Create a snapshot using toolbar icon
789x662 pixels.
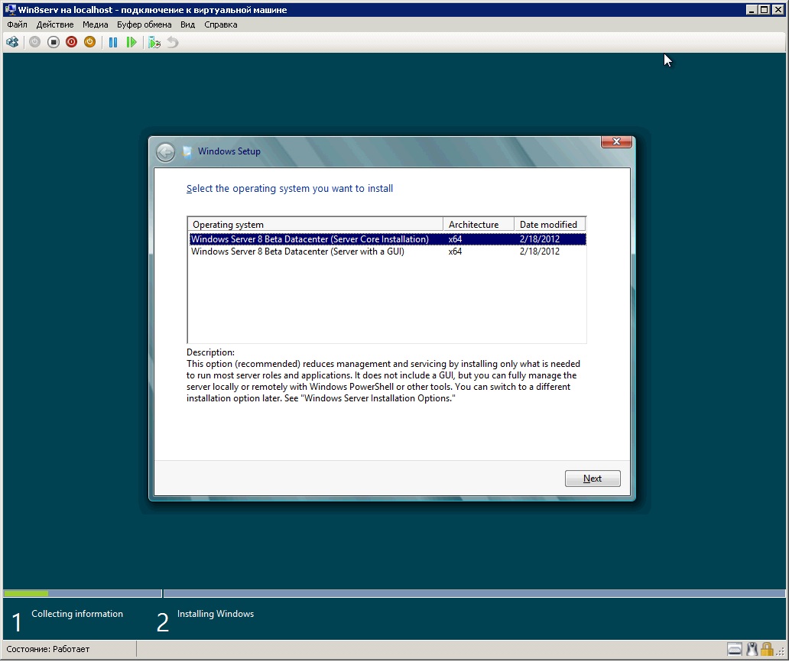pyautogui.click(x=154, y=42)
